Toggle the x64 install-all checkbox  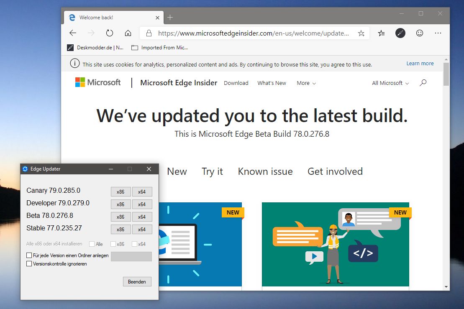pyautogui.click(x=134, y=244)
